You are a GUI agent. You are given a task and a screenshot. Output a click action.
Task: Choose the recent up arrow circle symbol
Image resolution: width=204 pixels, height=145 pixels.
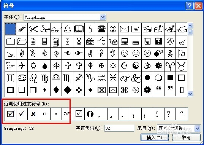[90, 114]
